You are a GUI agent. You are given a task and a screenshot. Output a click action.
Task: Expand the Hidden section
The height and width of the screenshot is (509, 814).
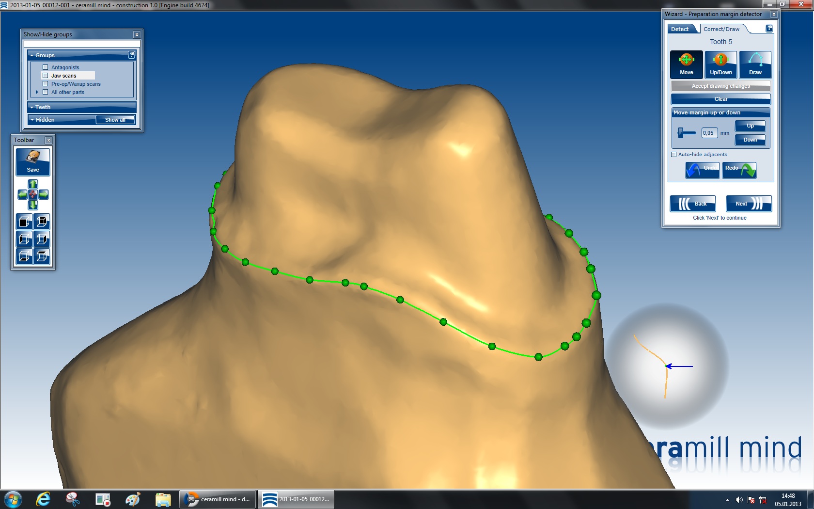[x=32, y=120]
